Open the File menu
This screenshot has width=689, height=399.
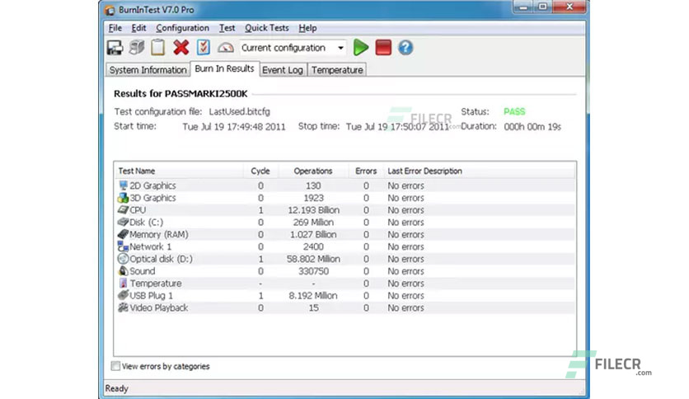[115, 28]
